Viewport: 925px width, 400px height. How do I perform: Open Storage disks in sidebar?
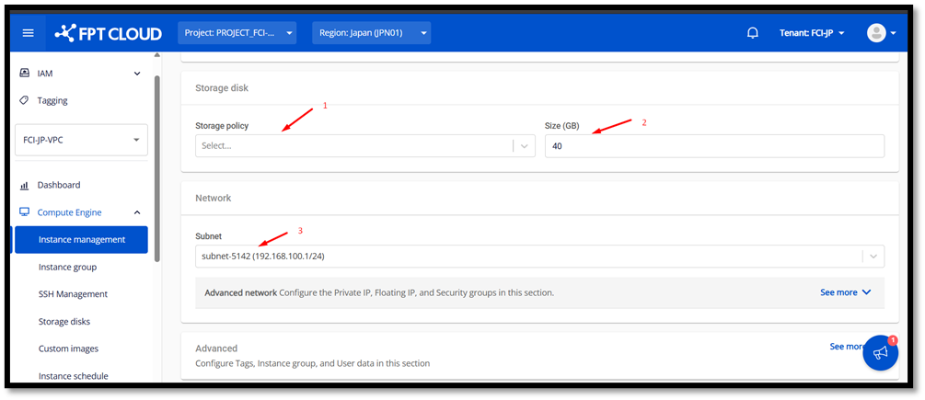[x=64, y=322]
